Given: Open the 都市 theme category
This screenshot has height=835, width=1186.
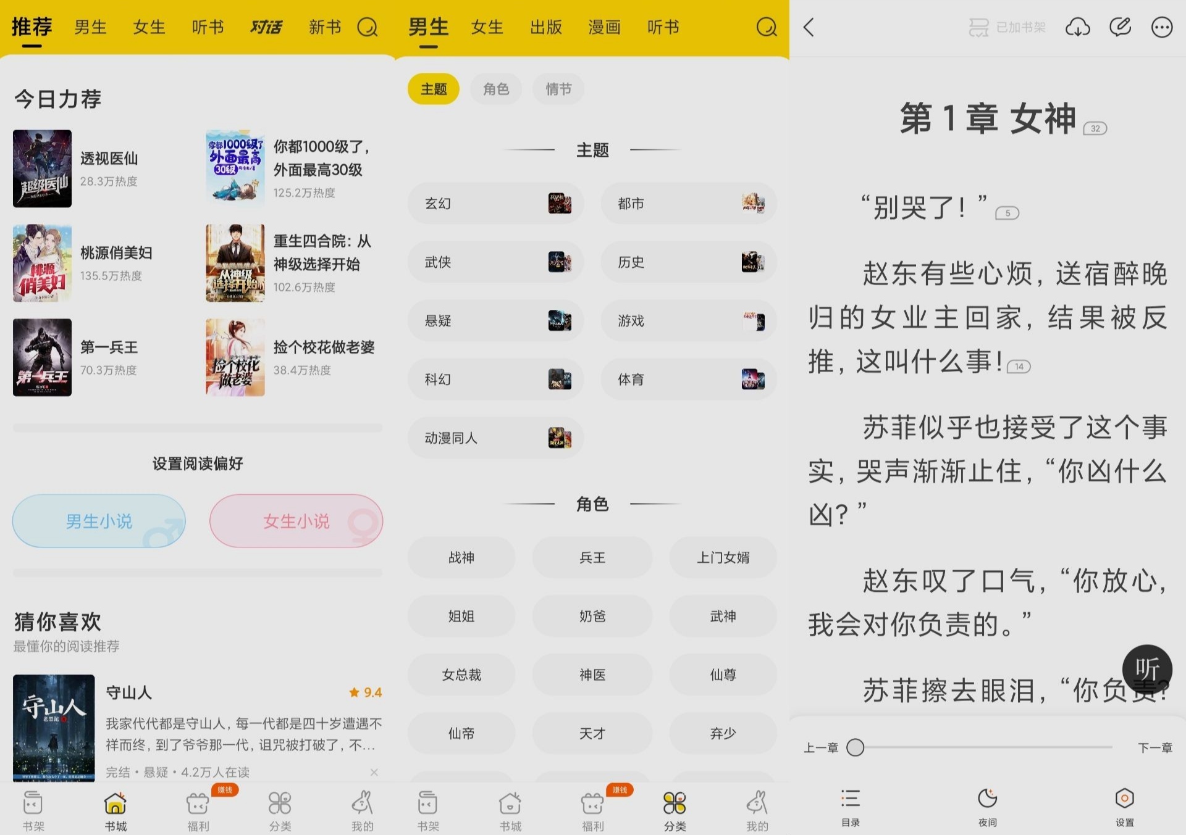Looking at the screenshot, I should pyautogui.click(x=689, y=203).
